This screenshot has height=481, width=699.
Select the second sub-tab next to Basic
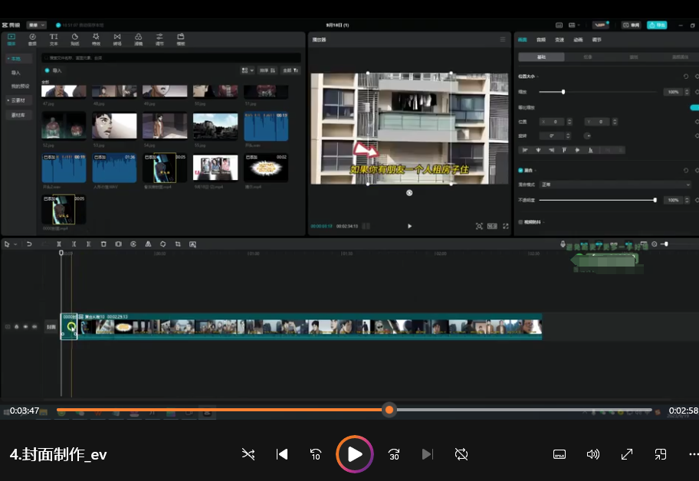(588, 57)
